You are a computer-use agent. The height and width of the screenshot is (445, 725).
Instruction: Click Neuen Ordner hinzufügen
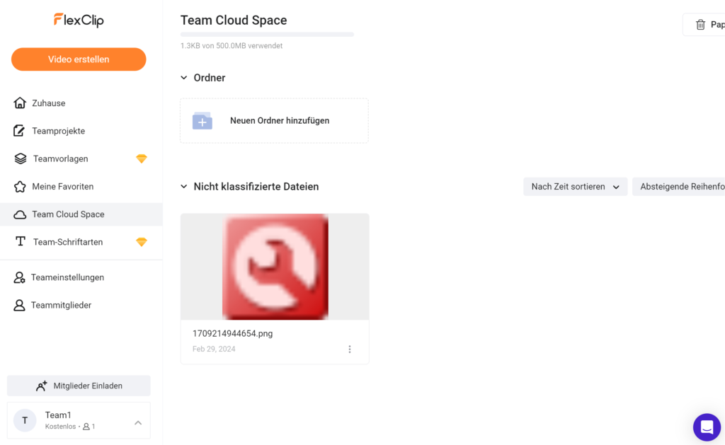click(274, 120)
